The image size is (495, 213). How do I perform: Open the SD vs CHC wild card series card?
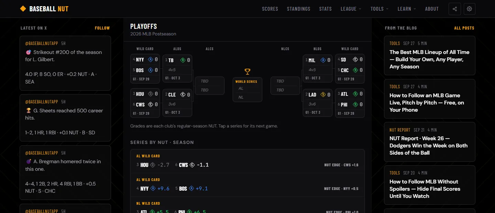pyautogui.click(x=350, y=69)
